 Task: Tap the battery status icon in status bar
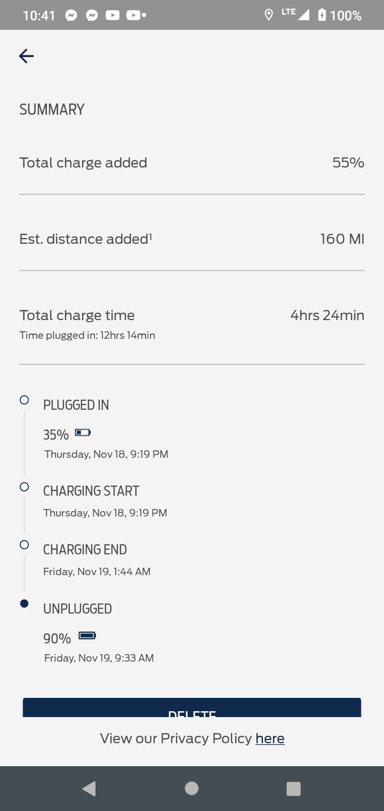pos(322,15)
